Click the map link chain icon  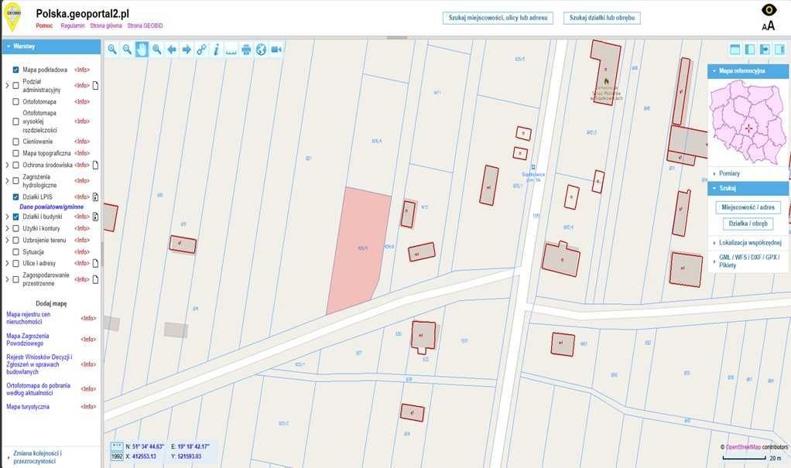pos(201,50)
